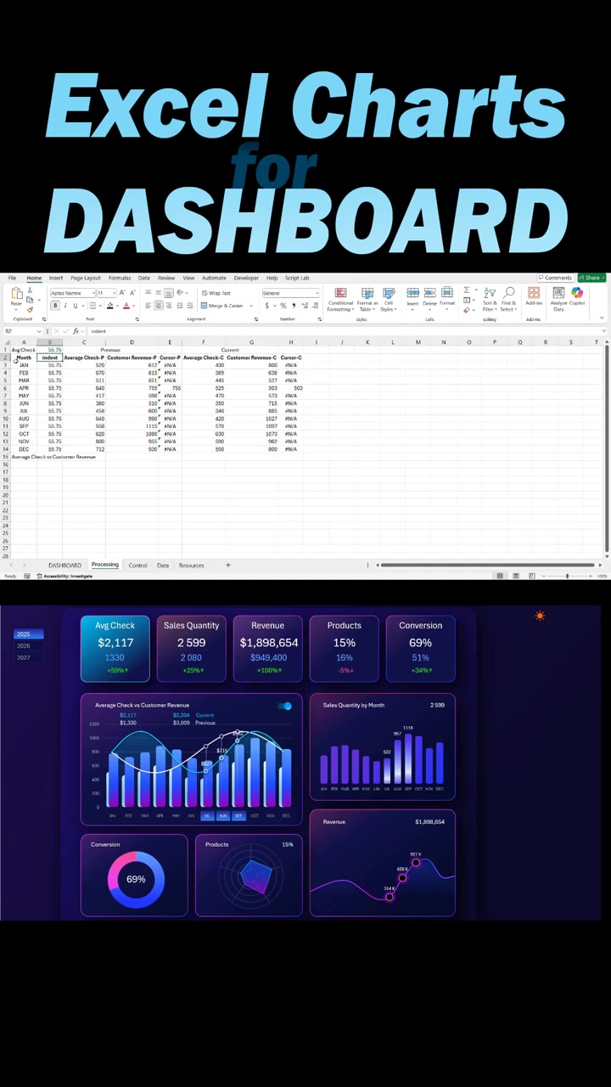Toggle Underline formatting

coord(76,305)
